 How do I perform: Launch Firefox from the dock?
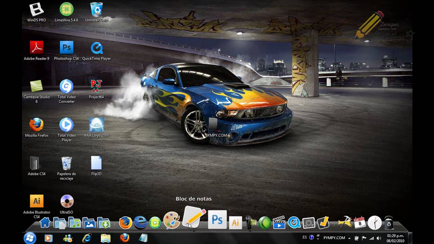coord(125,223)
